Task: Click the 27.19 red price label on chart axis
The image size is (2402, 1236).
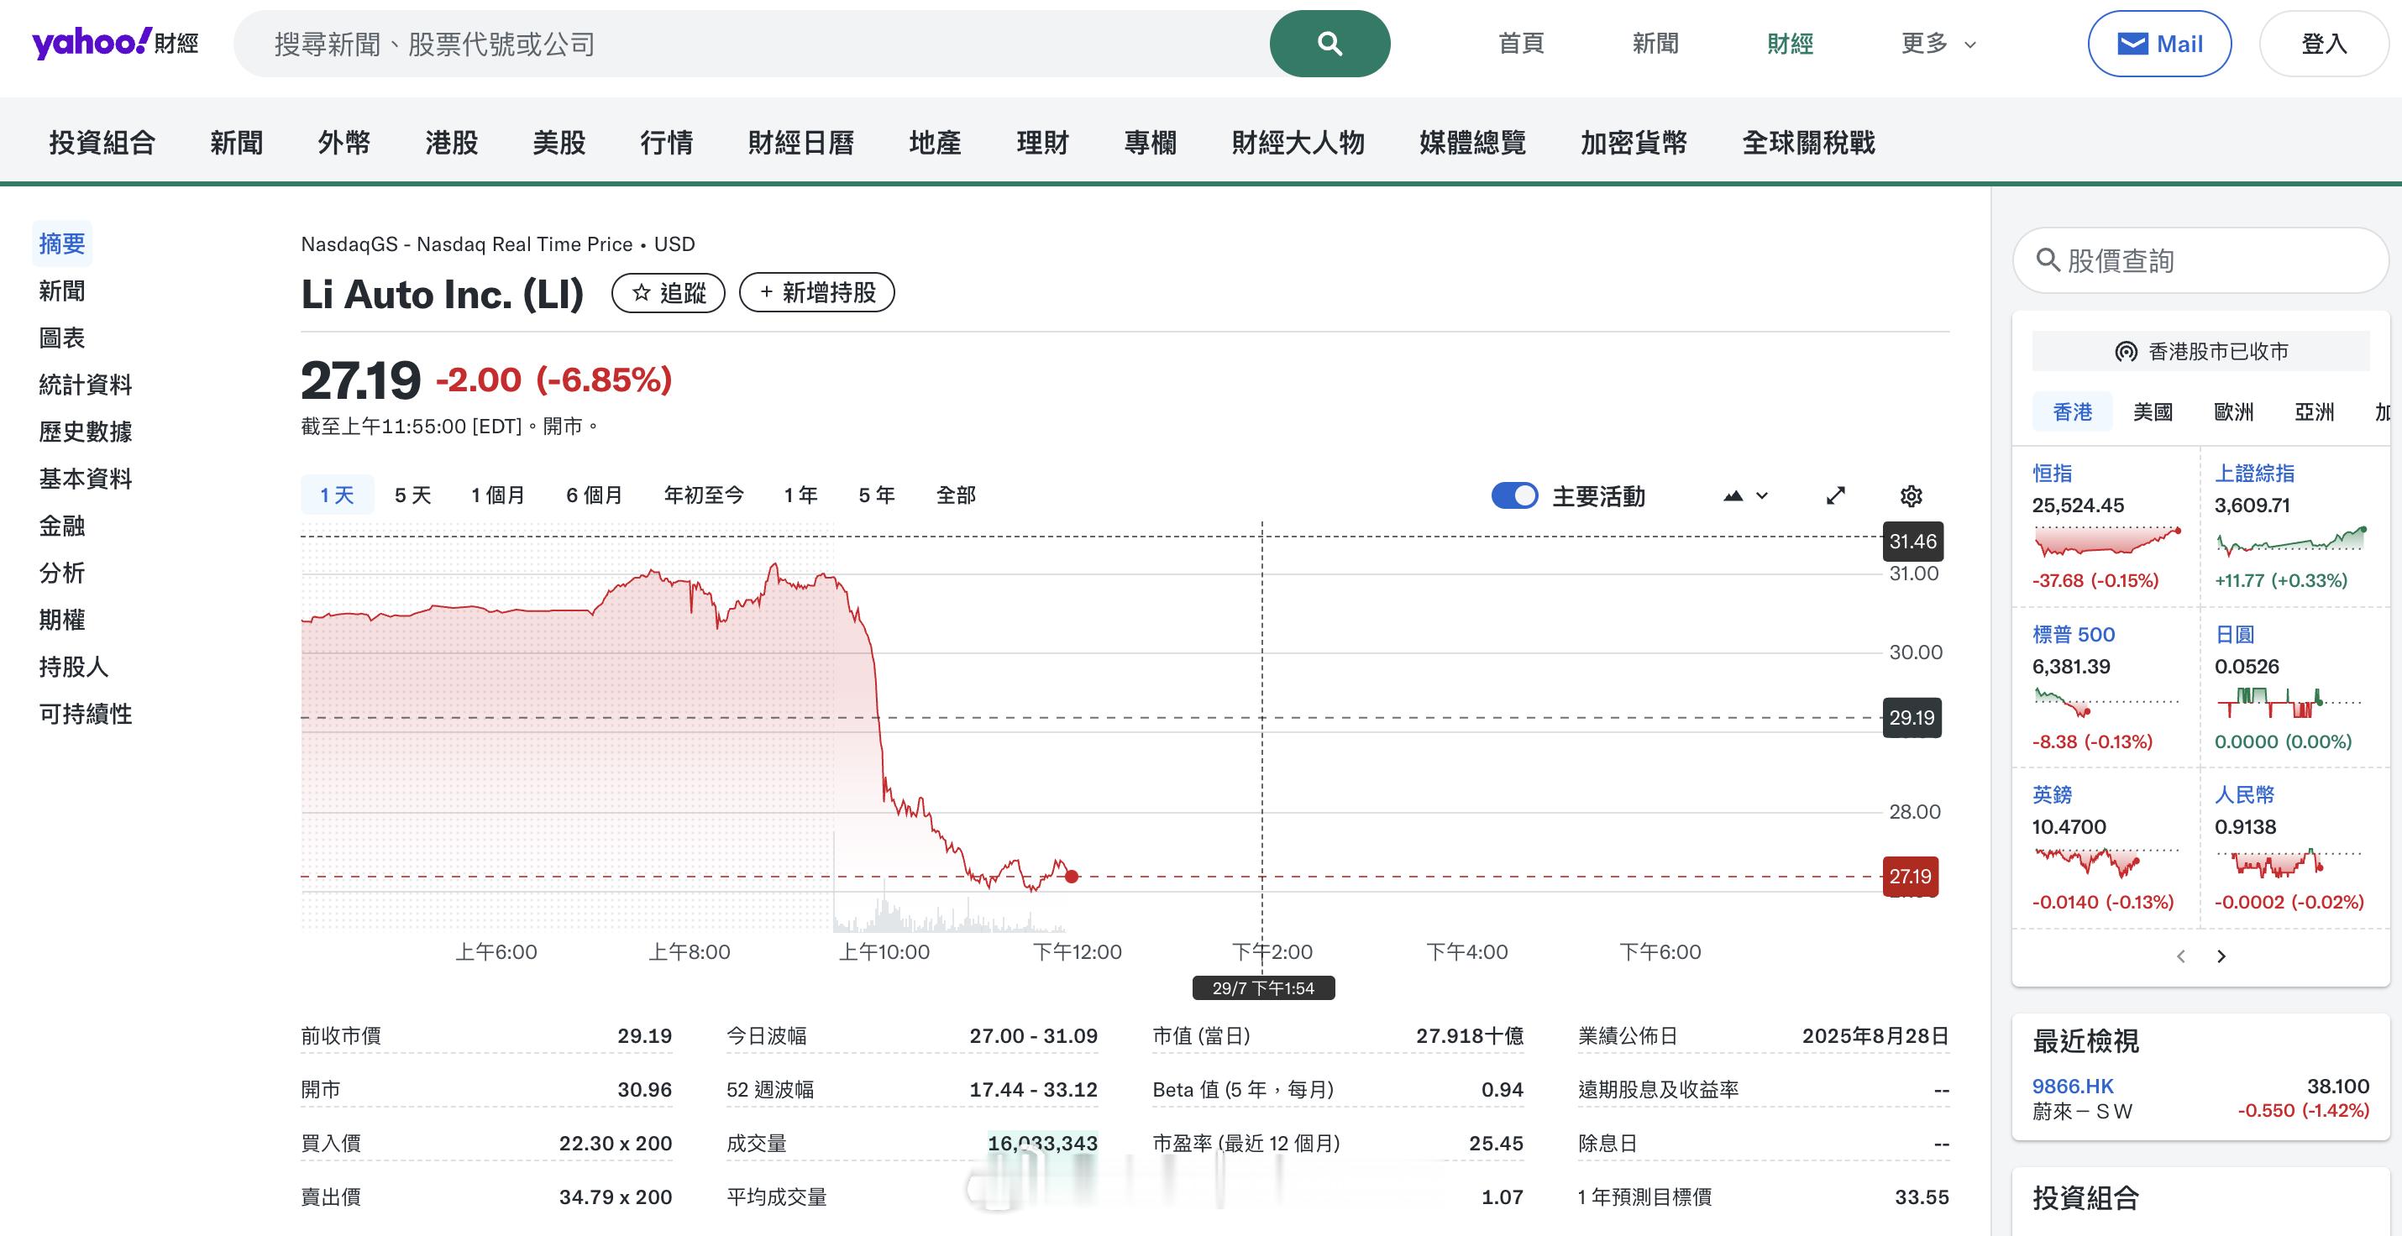Action: (1911, 877)
